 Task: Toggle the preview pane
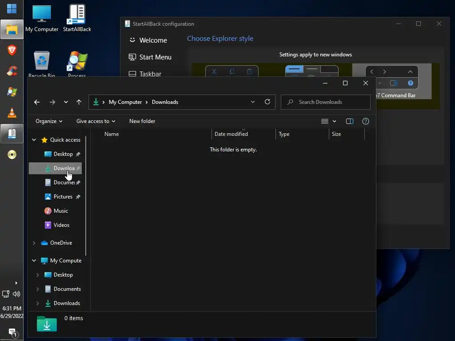[350, 121]
